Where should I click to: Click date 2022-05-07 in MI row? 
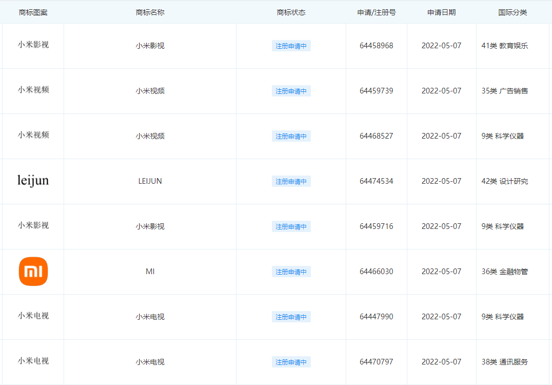(442, 271)
